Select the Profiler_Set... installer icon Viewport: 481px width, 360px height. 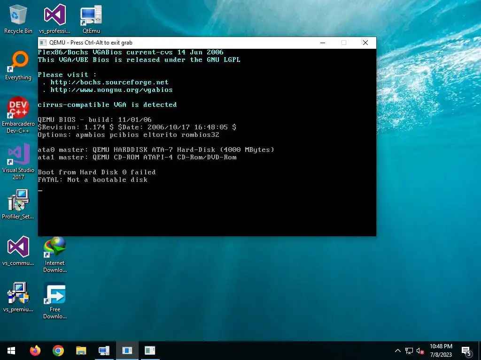18,204
